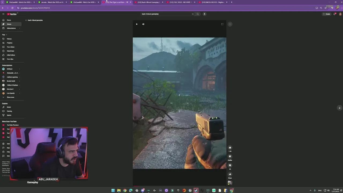Open the Create button menu
Viewport: 343px width, 193px height.
327,14
